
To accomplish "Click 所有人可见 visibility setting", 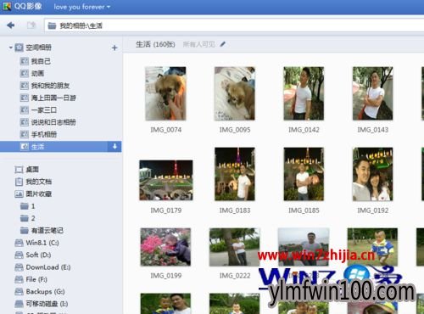I will pos(199,44).
